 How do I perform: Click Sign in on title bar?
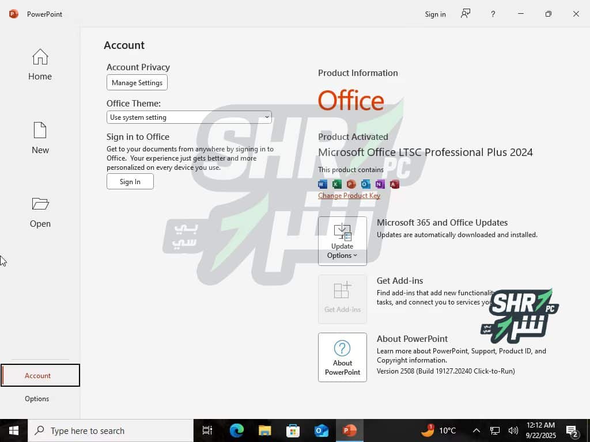click(435, 14)
